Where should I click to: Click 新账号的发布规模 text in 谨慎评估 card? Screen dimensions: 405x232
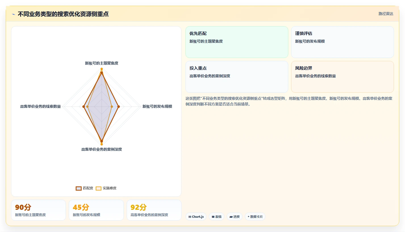tap(310, 41)
